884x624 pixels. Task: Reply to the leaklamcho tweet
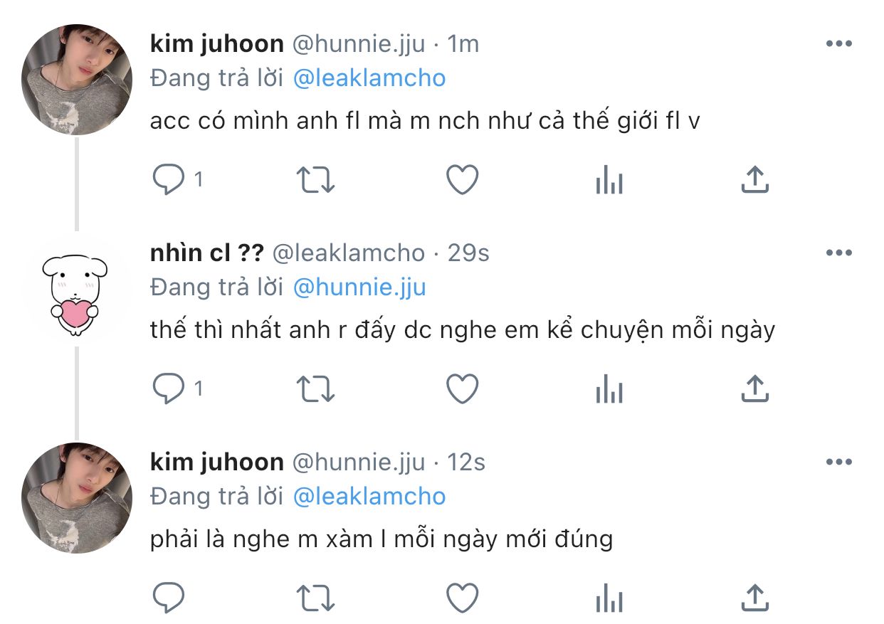coord(169,388)
